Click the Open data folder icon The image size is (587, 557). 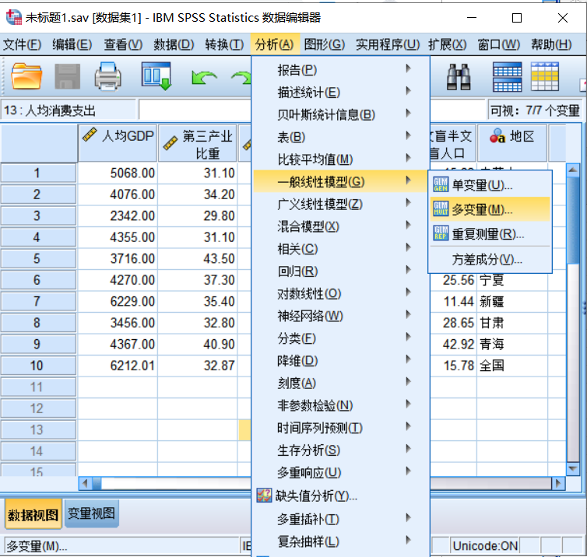coord(26,76)
